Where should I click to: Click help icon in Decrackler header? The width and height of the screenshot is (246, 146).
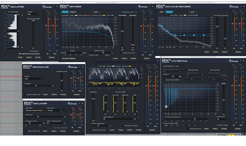80,67
